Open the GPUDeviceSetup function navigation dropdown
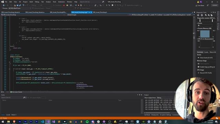220x124 pixels. pyautogui.click(x=161, y=15)
